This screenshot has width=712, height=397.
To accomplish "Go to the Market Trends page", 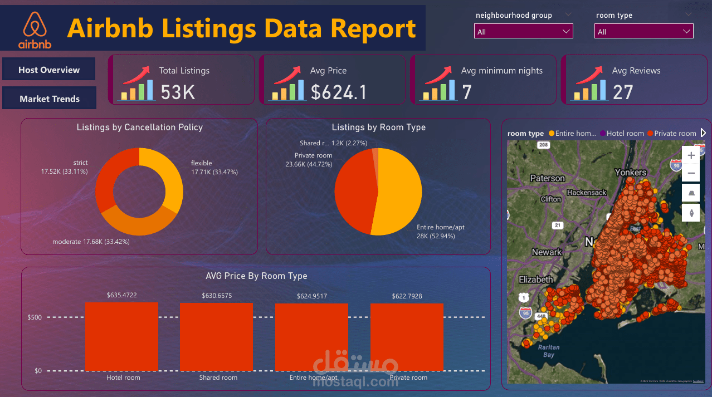I will click(49, 99).
